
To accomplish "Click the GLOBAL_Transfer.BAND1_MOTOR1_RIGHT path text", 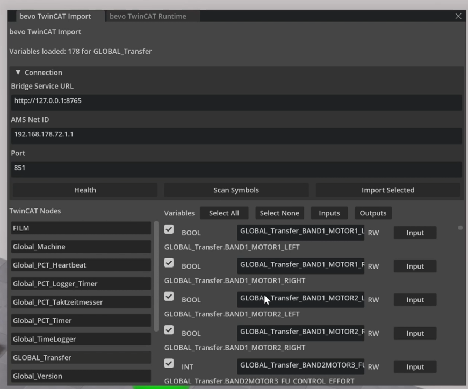I will click(235, 280).
